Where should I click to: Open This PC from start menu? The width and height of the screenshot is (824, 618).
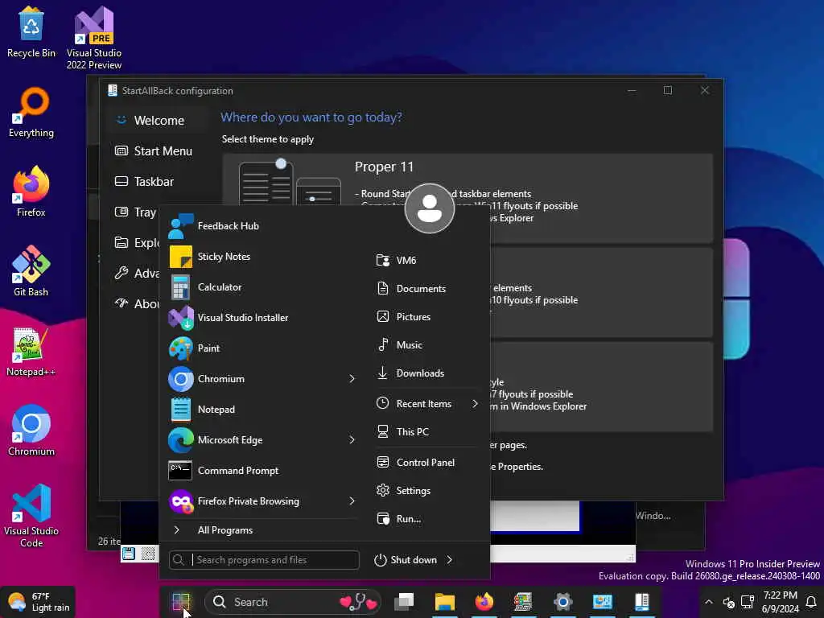tap(426, 431)
